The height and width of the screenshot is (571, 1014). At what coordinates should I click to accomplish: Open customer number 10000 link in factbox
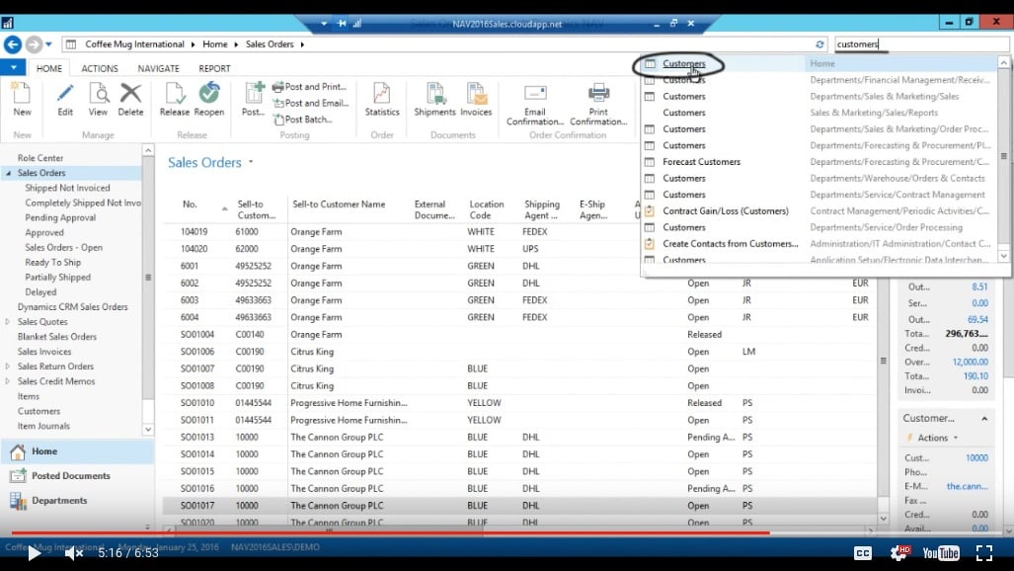point(976,457)
